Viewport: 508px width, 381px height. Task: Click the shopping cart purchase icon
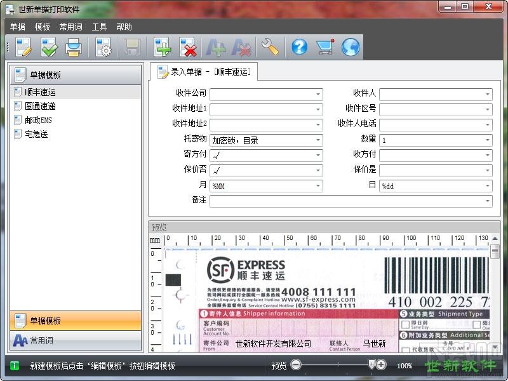pyautogui.click(x=325, y=47)
